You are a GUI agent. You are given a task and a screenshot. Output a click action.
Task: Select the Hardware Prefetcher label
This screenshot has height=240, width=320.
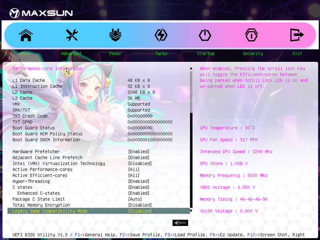click(36, 151)
